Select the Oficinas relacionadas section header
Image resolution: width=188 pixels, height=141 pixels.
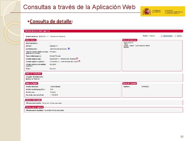click(33, 100)
